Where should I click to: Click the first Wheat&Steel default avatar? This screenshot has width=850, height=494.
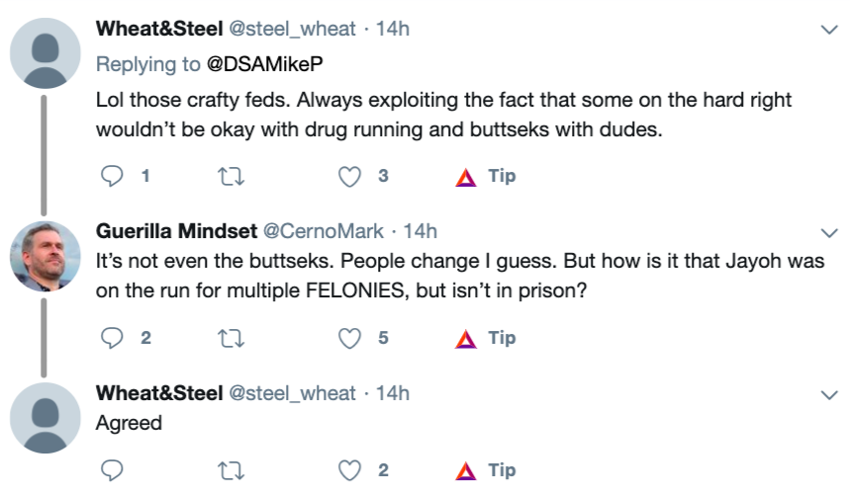click(x=45, y=53)
